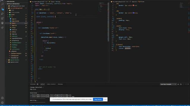190x106 pixels.
Task: Switch to the Debug Console tab
Action: tap(51, 84)
